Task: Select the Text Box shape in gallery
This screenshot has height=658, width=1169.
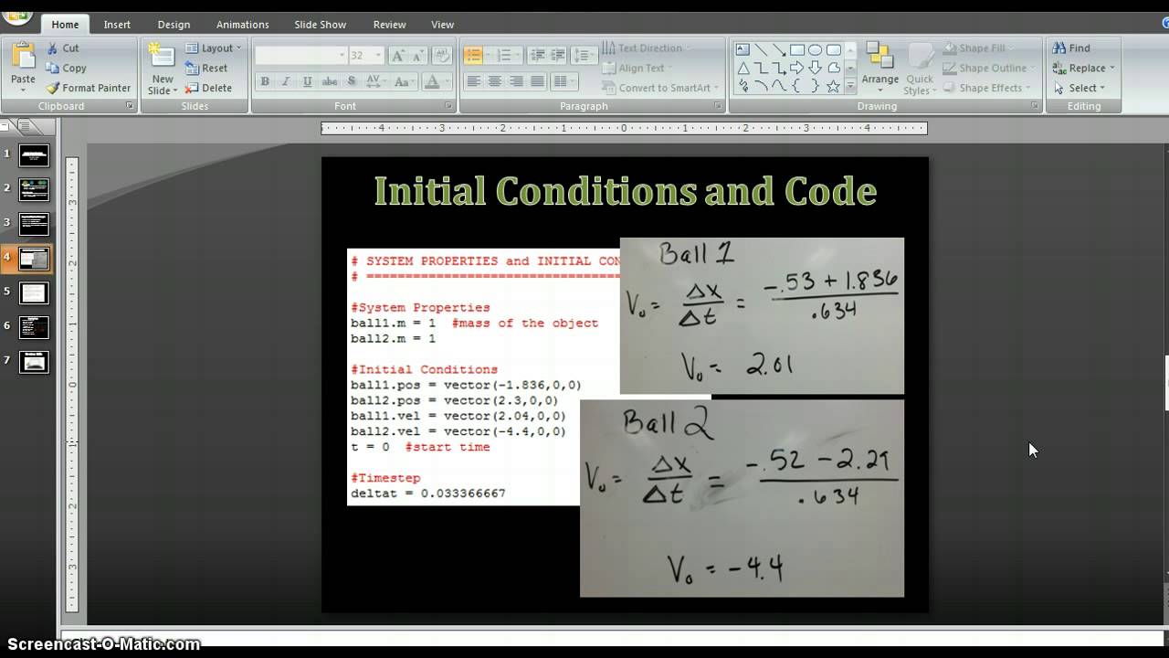Action: pos(742,50)
